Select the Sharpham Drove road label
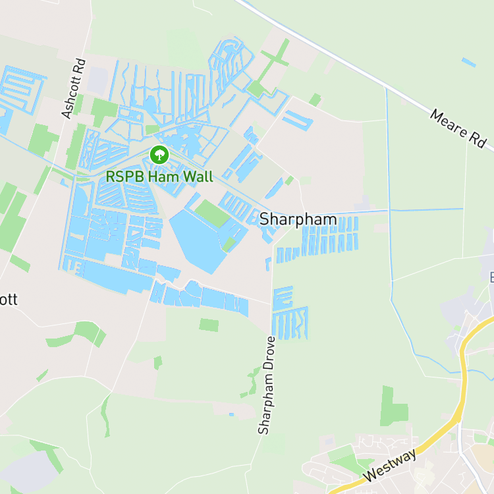This screenshot has height=494, width=494. [266, 385]
